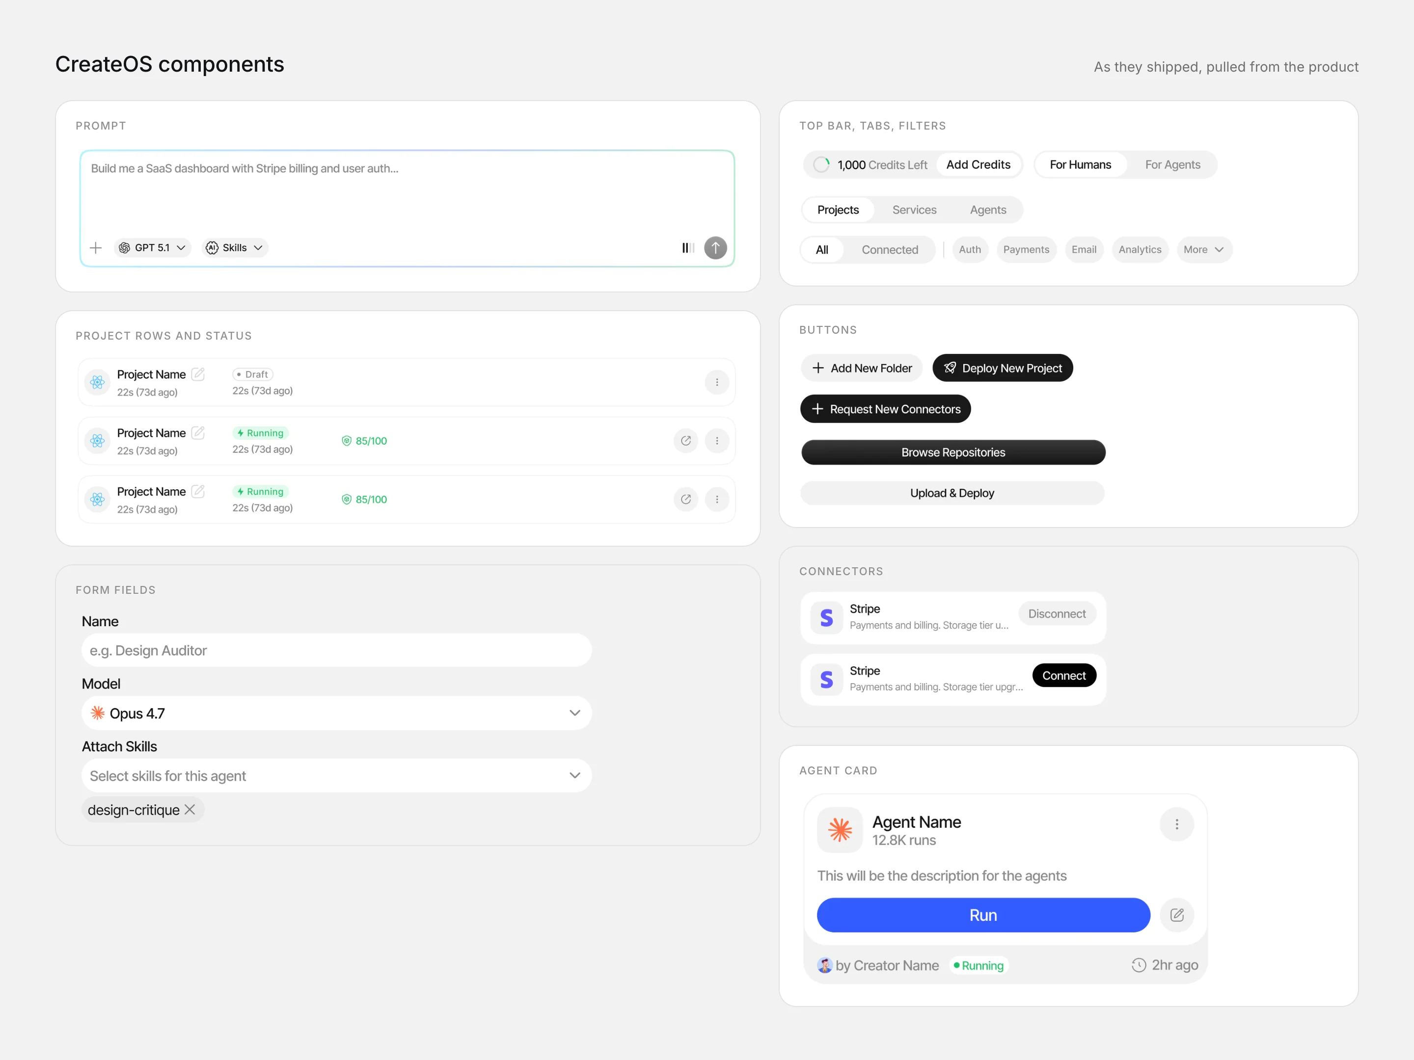Screen dimensions: 1414x1060
Task: Open three-dot menu of last project row
Action: (717, 499)
